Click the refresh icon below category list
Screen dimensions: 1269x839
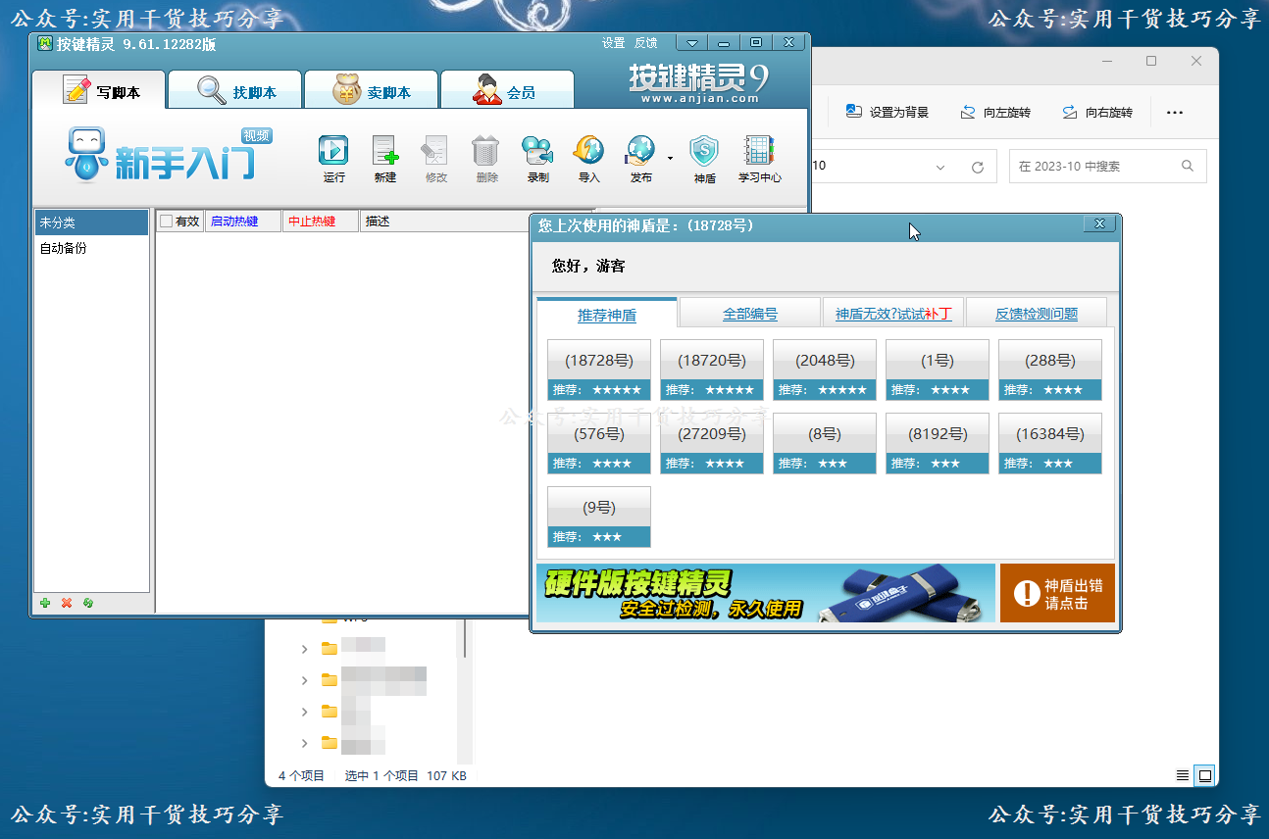[87, 603]
